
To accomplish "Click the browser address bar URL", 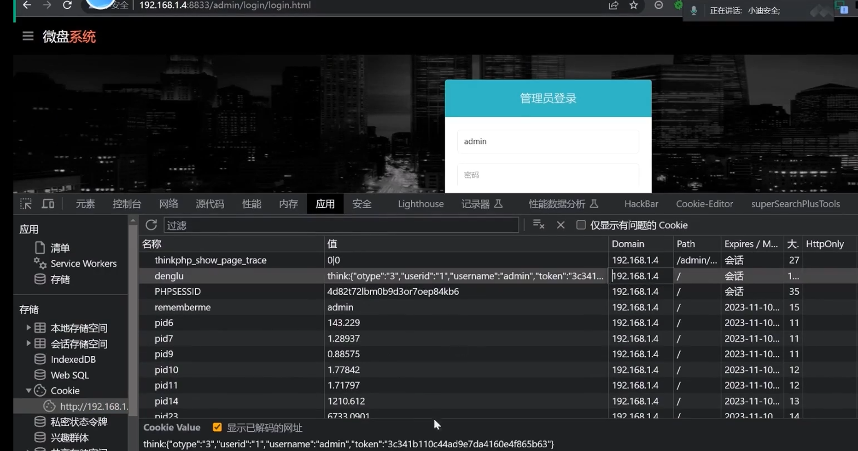I will [x=225, y=5].
